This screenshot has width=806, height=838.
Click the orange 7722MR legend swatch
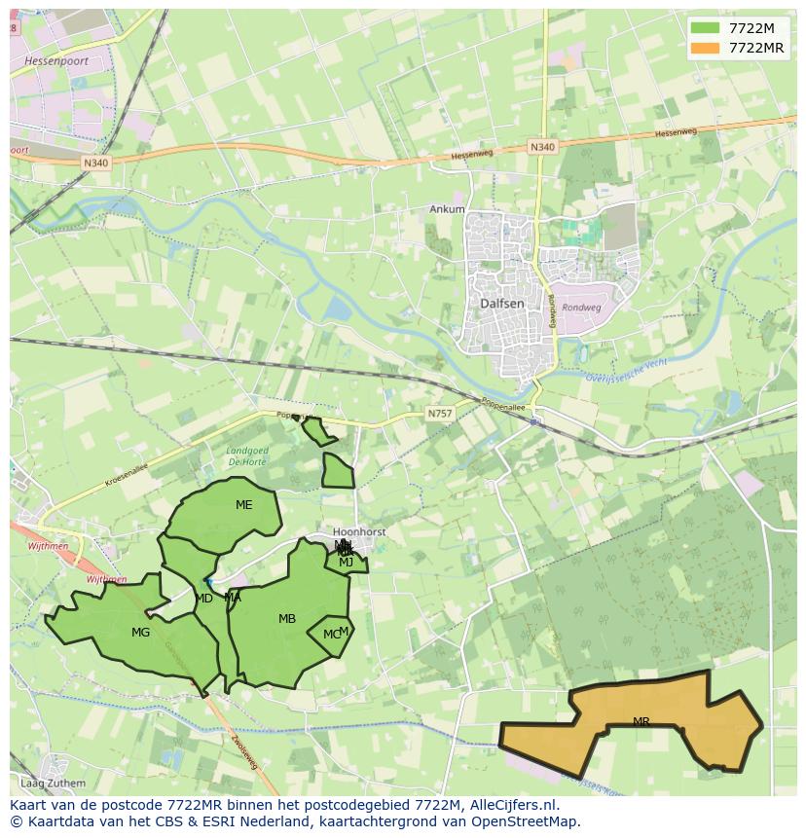705,48
